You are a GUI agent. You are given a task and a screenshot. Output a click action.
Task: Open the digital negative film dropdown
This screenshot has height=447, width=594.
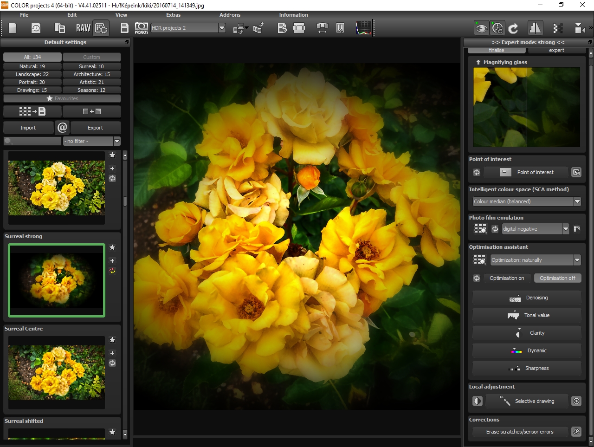coord(536,229)
